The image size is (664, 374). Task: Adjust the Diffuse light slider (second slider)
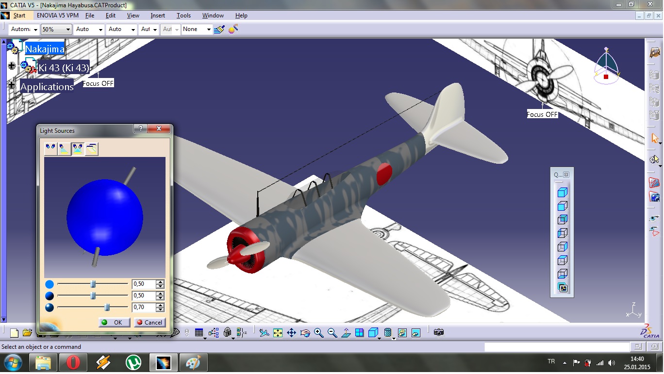92,296
